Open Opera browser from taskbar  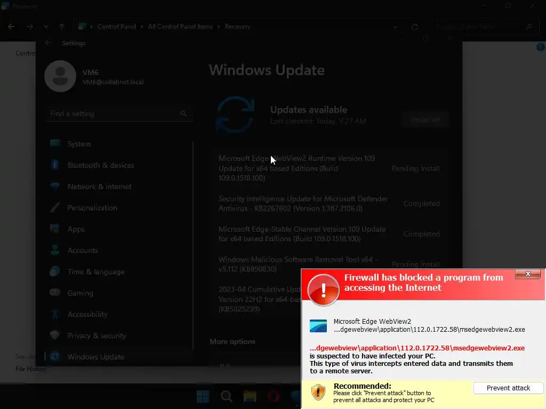(x=274, y=396)
